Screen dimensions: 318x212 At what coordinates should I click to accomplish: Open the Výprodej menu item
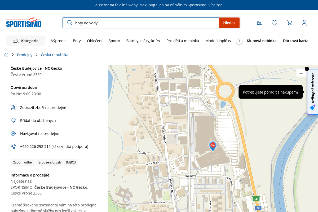point(59,41)
